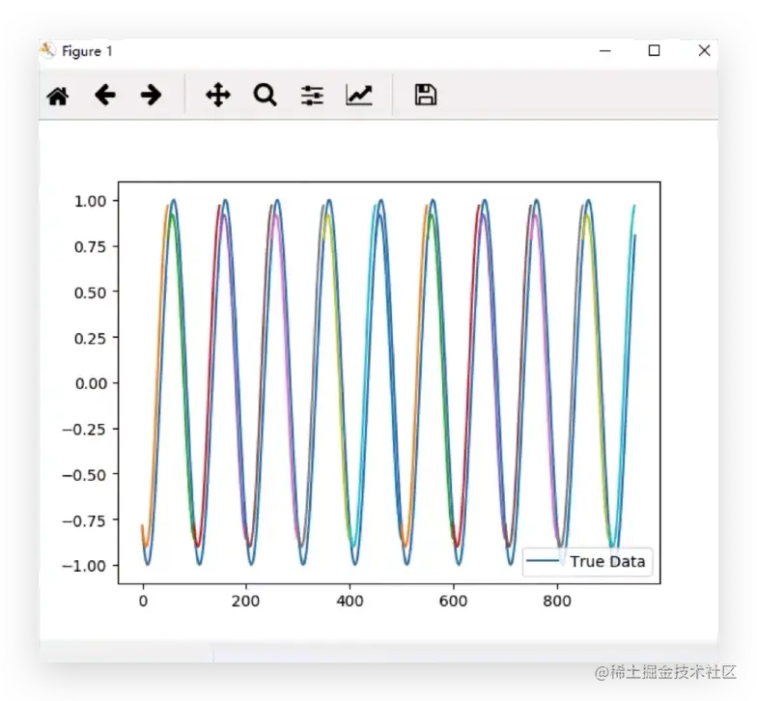Click the Figure 1 title text
757x701 pixels.
pos(87,51)
